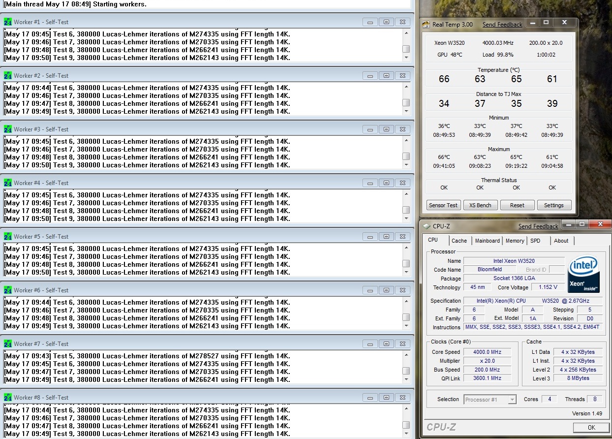Maximize the Worker #1 Self-Test window

(x=386, y=22)
